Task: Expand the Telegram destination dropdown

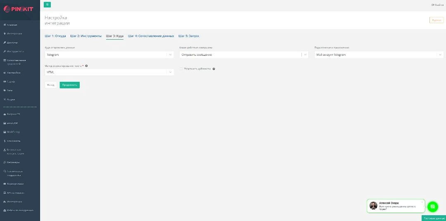Action: point(109,55)
